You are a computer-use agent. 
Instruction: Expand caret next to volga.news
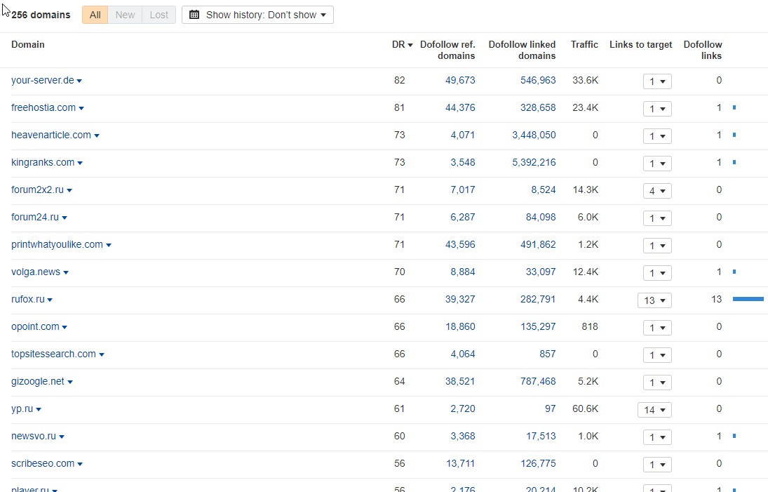pyautogui.click(x=66, y=273)
